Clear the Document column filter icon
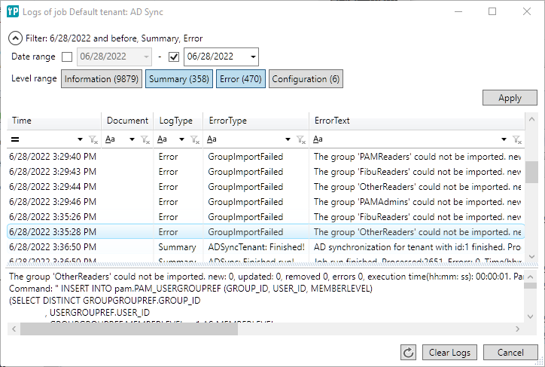The image size is (545, 367). pos(146,139)
